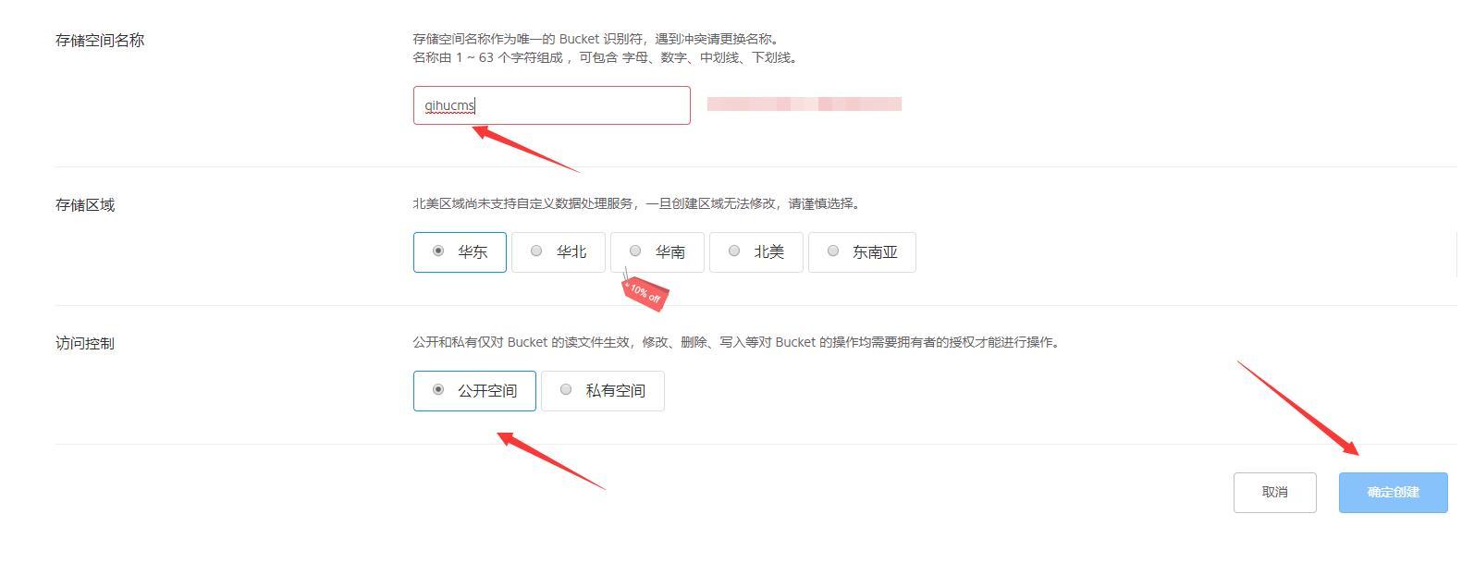Select the 北美 region radio button

click(756, 252)
